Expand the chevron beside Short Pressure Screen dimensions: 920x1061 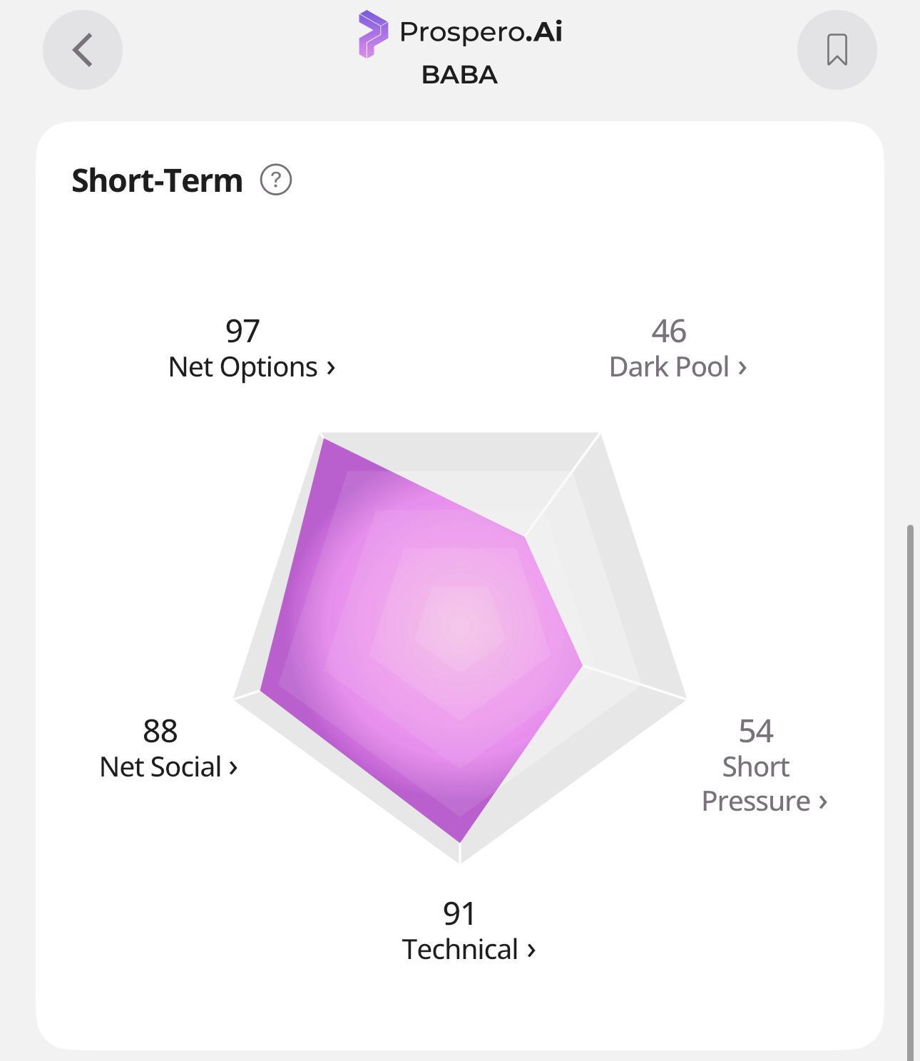822,802
